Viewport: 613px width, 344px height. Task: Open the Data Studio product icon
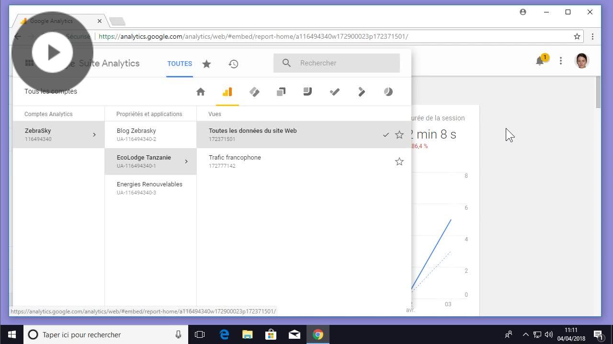307,92
